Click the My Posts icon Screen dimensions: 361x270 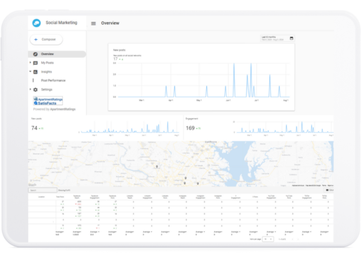pos(35,62)
